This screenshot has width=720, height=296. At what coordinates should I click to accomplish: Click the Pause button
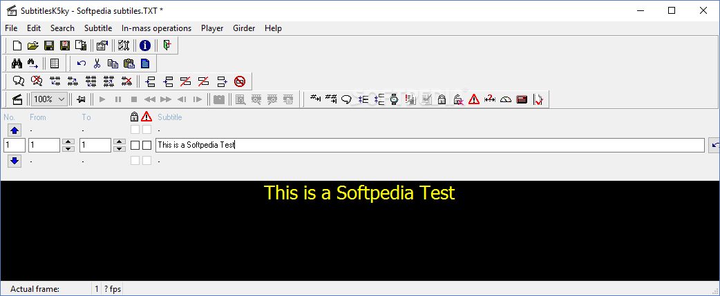coord(118,99)
